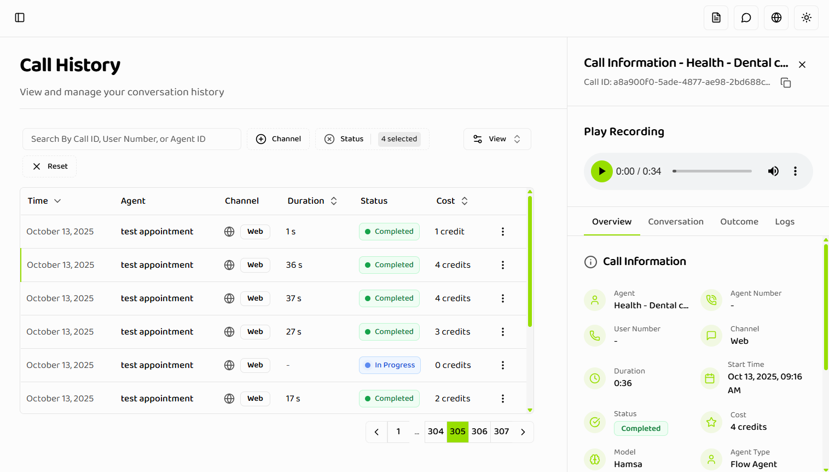This screenshot has height=472, width=829.
Task: Open the Channel filter
Action: 278,139
